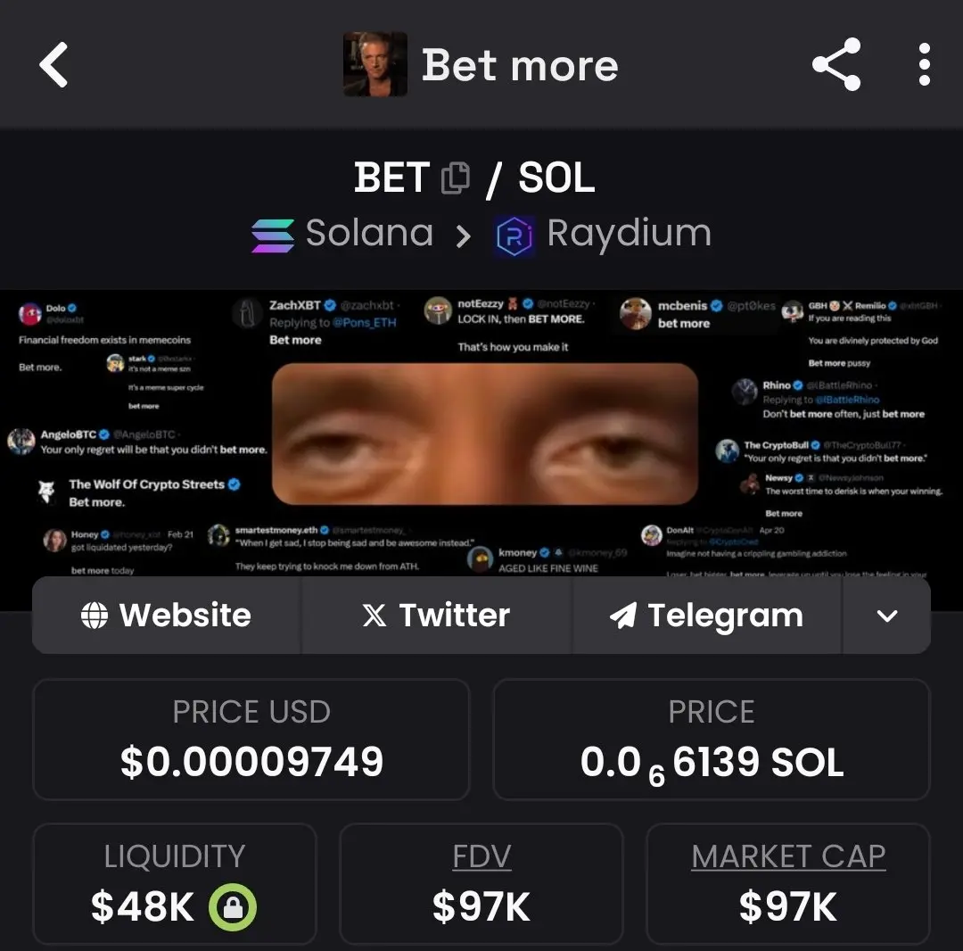This screenshot has width=963, height=951.
Task: Open the tweets banner image
Action: (x=481, y=433)
